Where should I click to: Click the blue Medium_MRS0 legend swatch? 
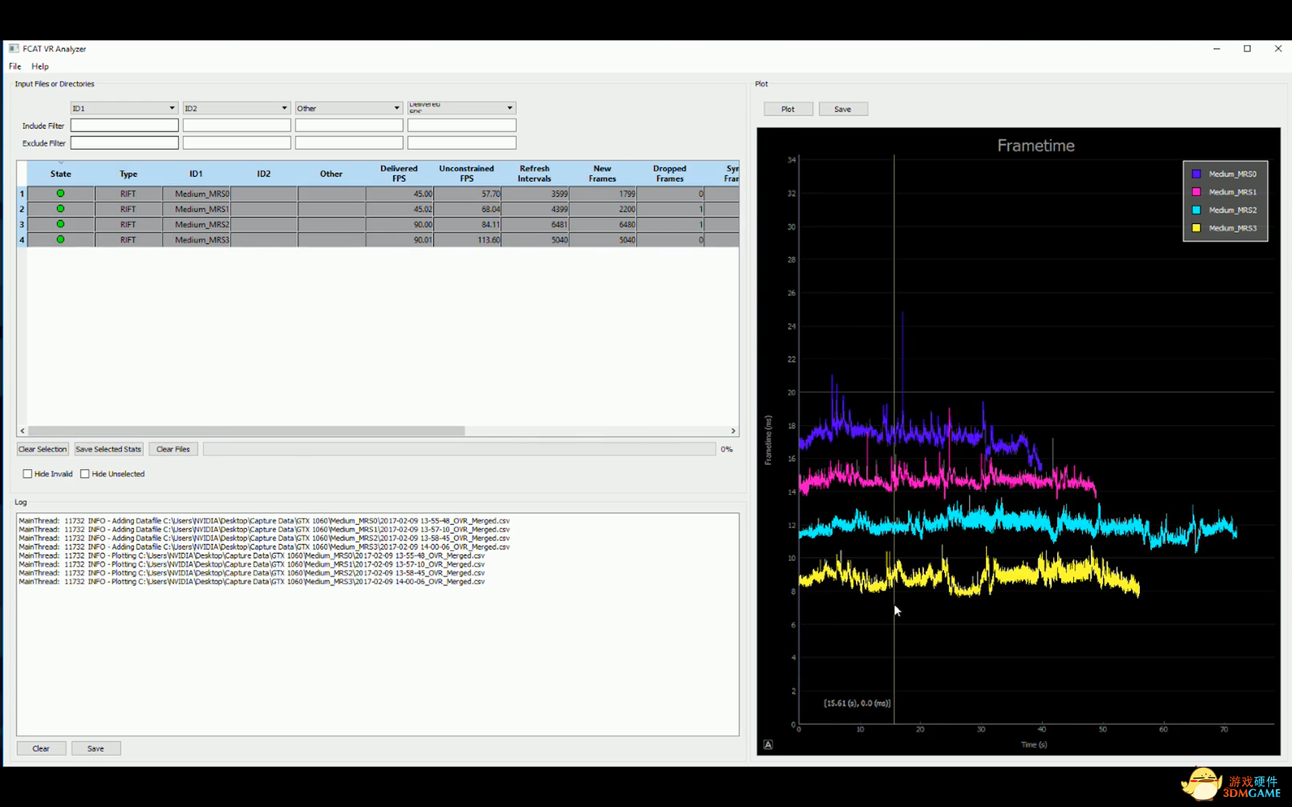(x=1196, y=174)
